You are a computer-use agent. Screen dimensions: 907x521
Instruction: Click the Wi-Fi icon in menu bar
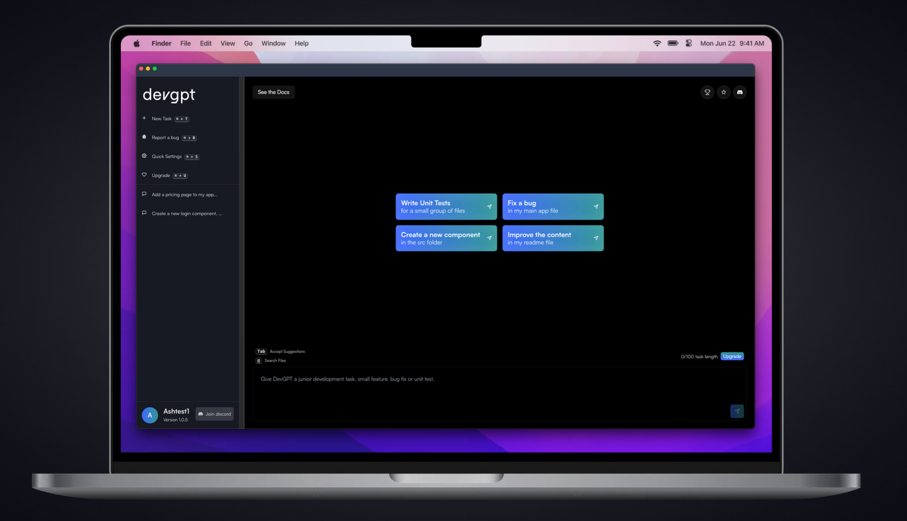[657, 43]
